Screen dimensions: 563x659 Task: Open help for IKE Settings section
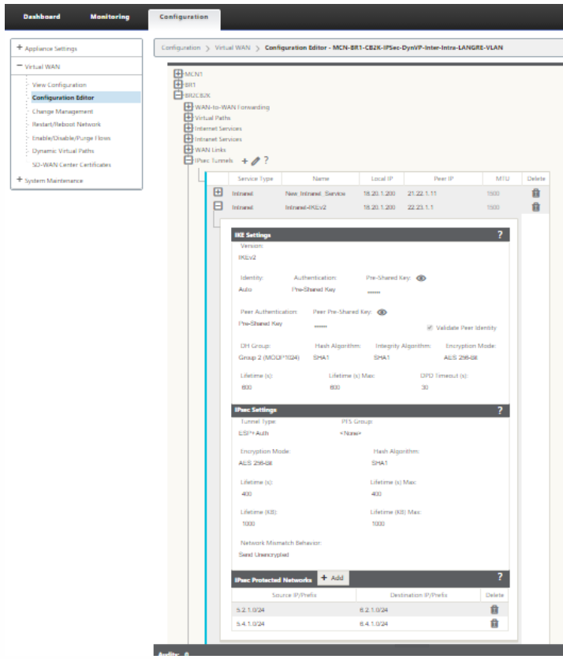point(500,235)
